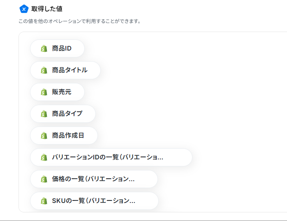Screen dimensions: 287x221
Task: Click Shopify icon beside 販売元
Action: click(x=44, y=92)
